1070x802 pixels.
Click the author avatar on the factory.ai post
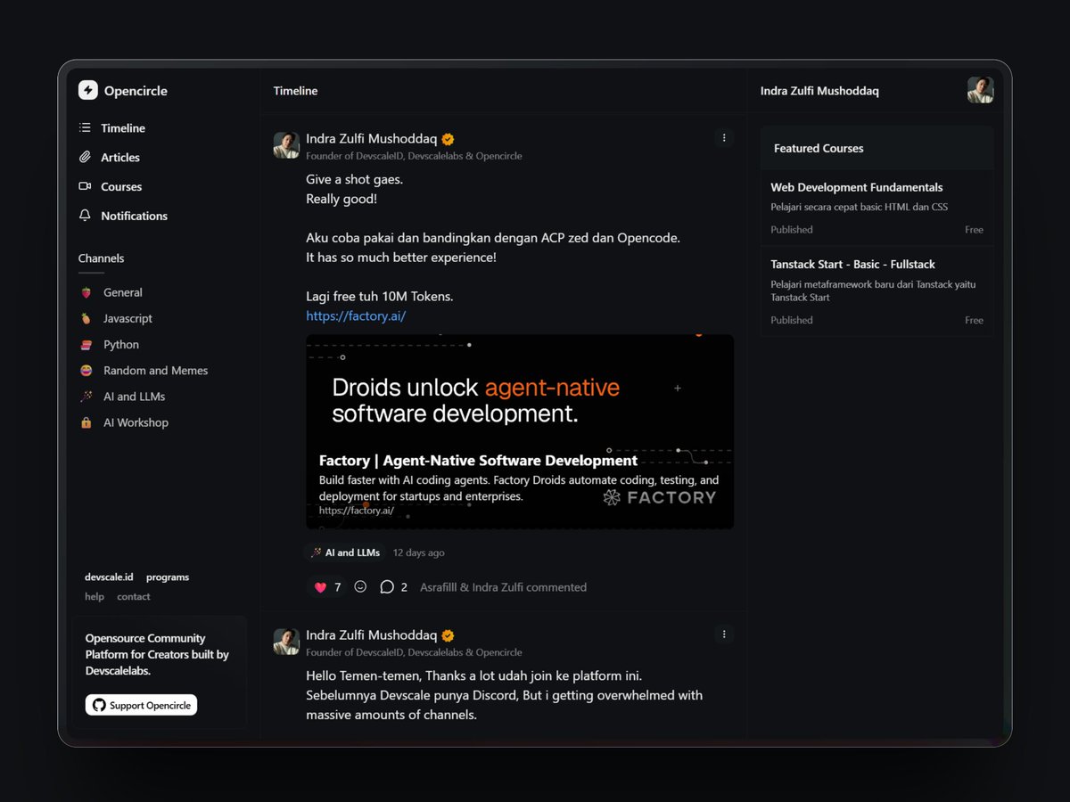(286, 145)
